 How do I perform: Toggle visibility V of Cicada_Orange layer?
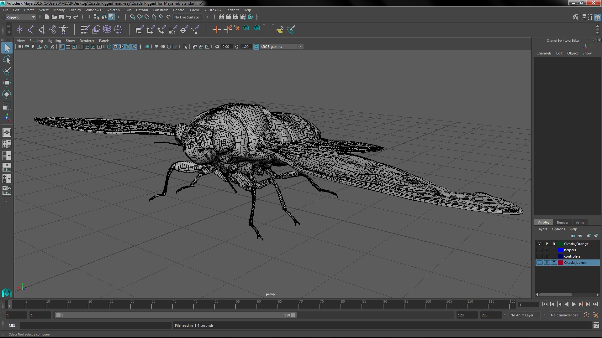(539, 244)
